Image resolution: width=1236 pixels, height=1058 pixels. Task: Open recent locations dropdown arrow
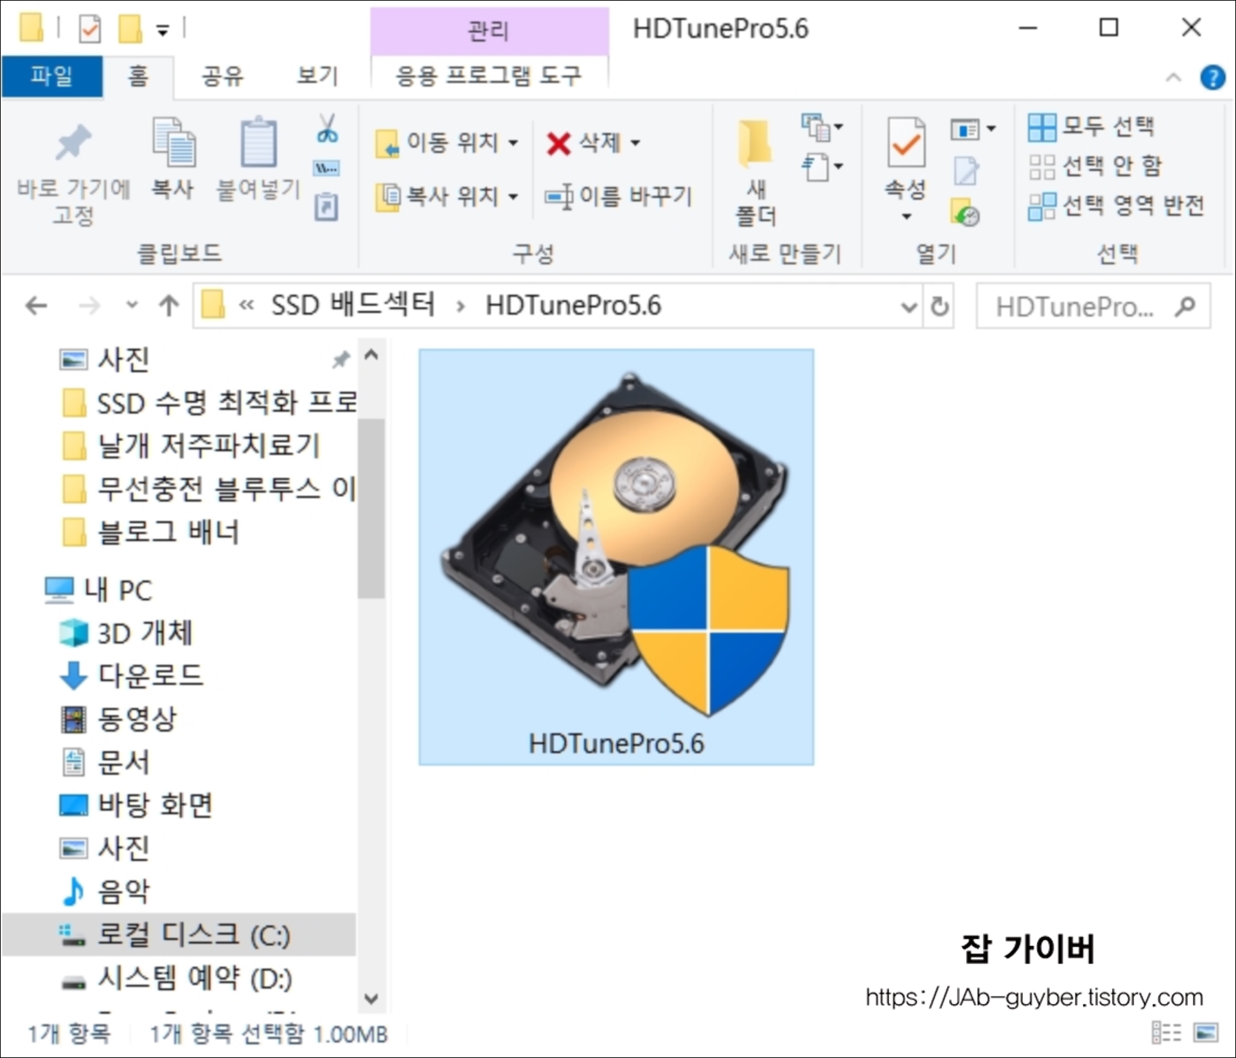[132, 306]
